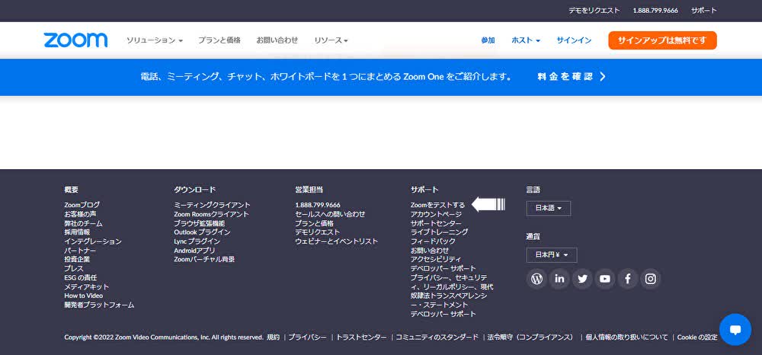Click サポート in the top bar
Image resolution: width=762 pixels, height=355 pixels.
click(703, 10)
